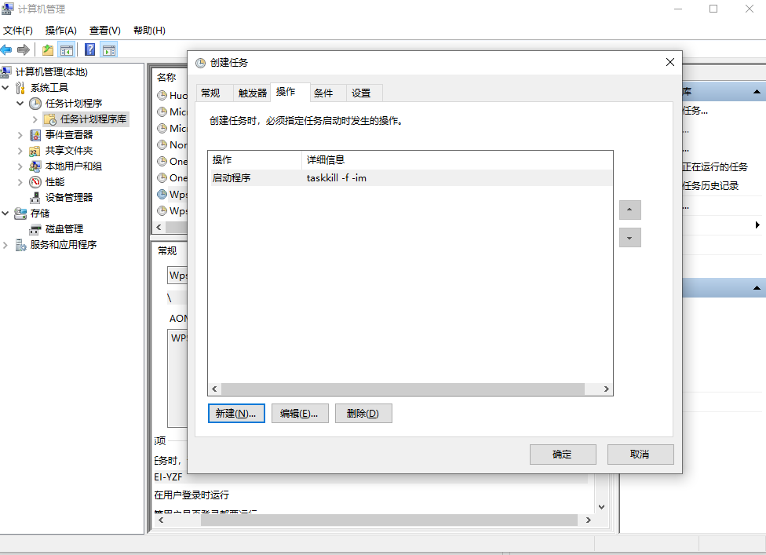Open the 查看(V) menu
766x555 pixels.
(103, 30)
